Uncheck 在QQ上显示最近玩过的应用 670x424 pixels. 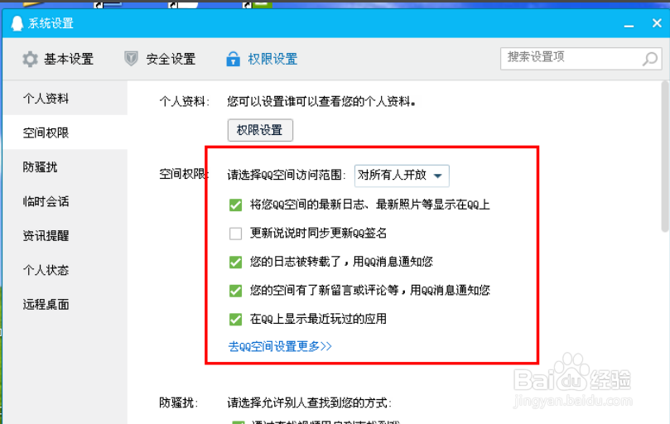pyautogui.click(x=235, y=320)
